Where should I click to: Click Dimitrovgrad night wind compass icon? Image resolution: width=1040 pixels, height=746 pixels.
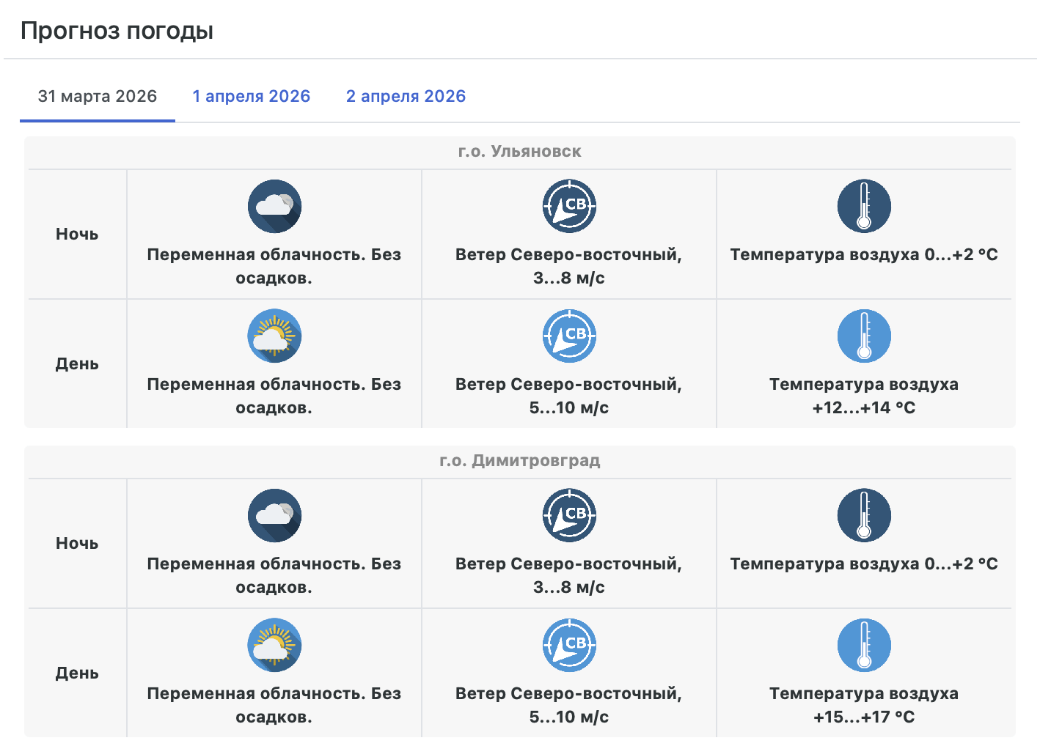click(569, 516)
